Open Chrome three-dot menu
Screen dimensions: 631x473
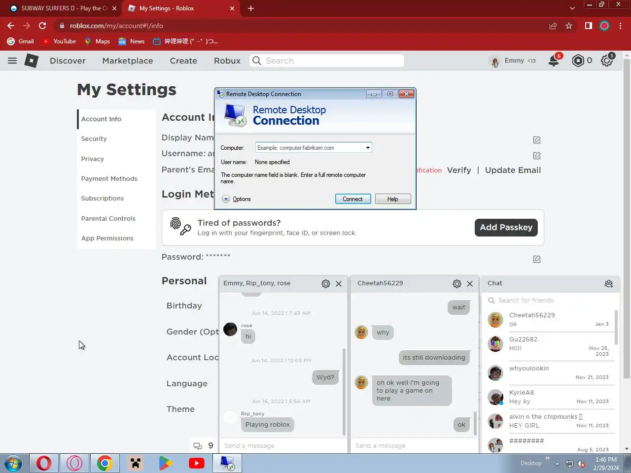coord(621,26)
